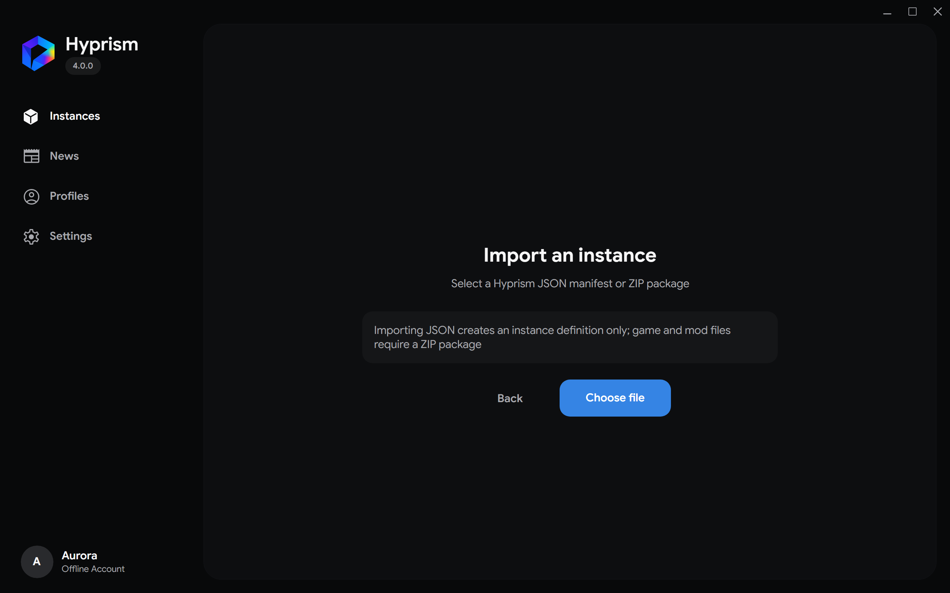The width and height of the screenshot is (950, 593).
Task: Open Instances via the cube icon
Action: click(x=31, y=116)
